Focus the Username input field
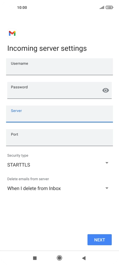 click(59, 67)
